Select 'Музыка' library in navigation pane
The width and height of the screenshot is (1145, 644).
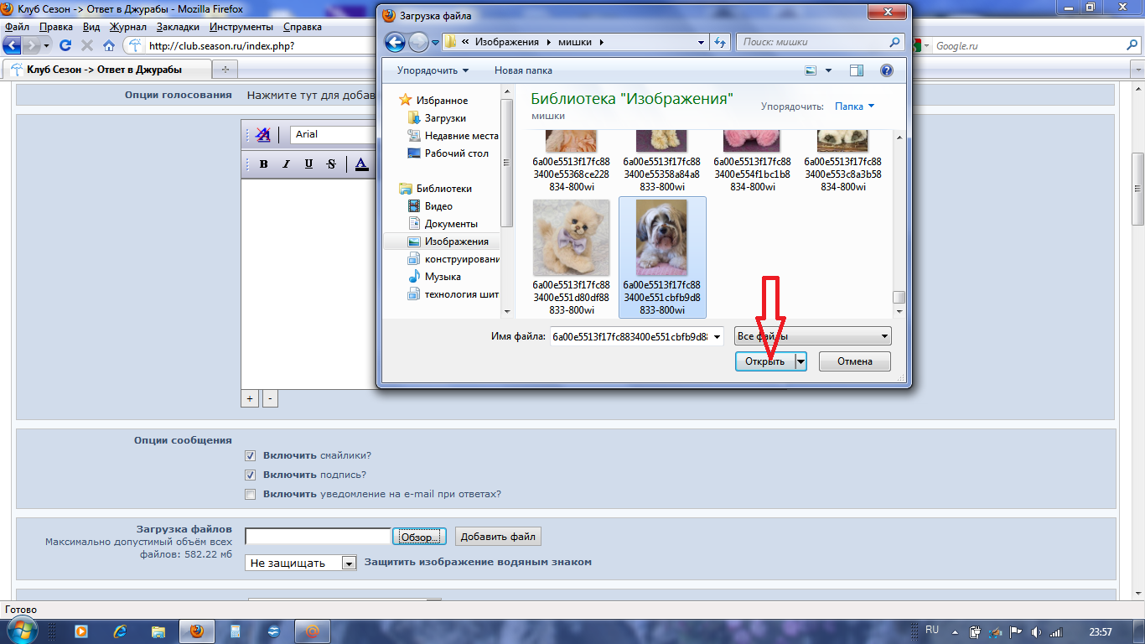[443, 277]
